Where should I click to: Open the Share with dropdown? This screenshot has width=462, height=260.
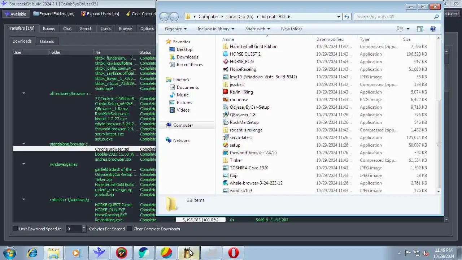(x=258, y=29)
